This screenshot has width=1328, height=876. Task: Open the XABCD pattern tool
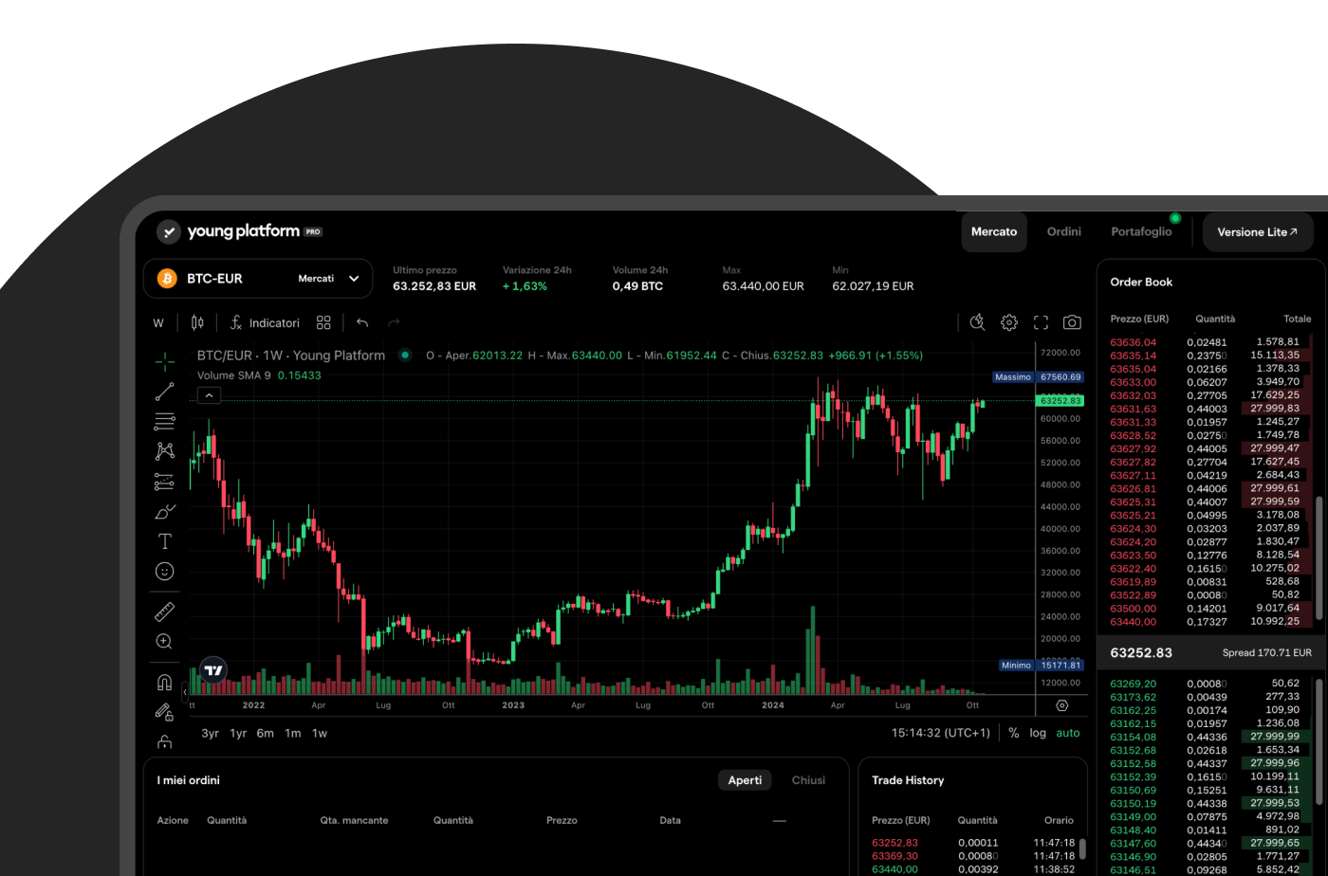(163, 451)
